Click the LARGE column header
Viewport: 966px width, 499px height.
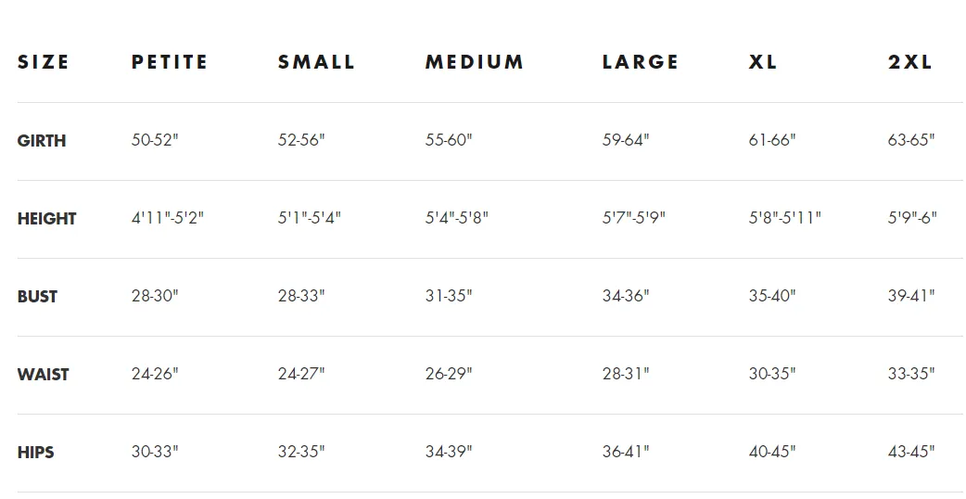coord(640,62)
